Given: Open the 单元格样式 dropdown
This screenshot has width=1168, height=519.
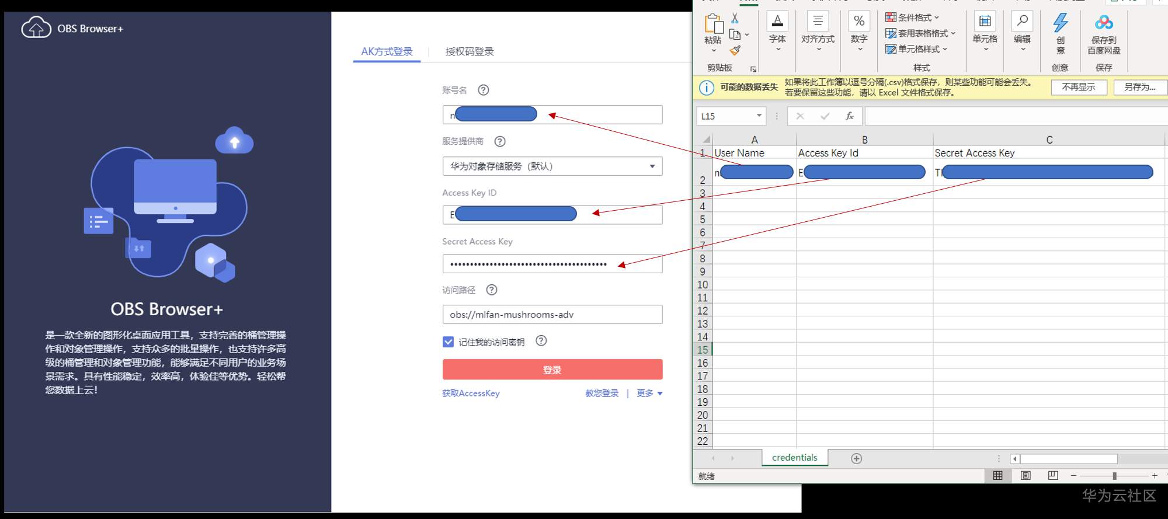Looking at the screenshot, I should (916, 49).
